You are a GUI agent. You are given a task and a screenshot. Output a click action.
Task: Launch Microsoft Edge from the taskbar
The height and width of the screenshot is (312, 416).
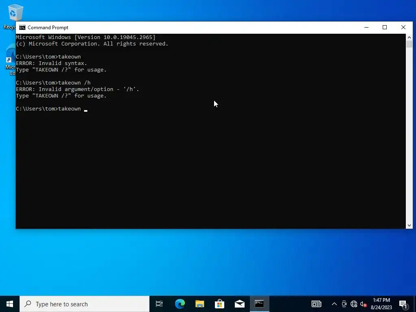[x=180, y=304]
